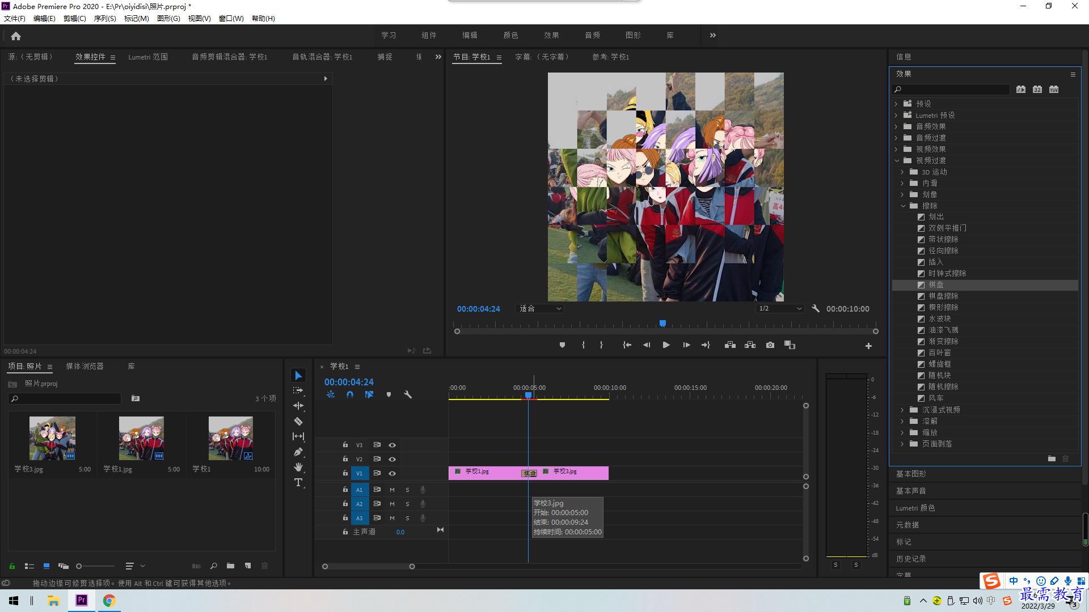Click the accelerated effects filter icon
This screenshot has width=1089, height=612.
1021,90
